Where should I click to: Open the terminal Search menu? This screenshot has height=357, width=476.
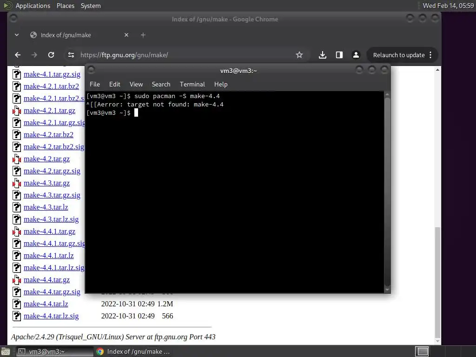161,85
